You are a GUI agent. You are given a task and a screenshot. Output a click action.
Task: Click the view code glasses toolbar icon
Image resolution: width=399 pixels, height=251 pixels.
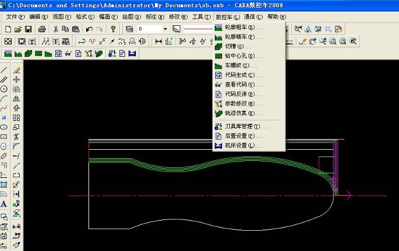click(68, 54)
